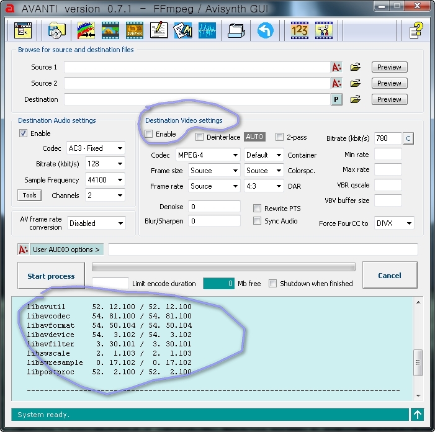Open the video Codec MPEG-4 dropdown
This screenshot has width=435, height=432.
(208, 155)
